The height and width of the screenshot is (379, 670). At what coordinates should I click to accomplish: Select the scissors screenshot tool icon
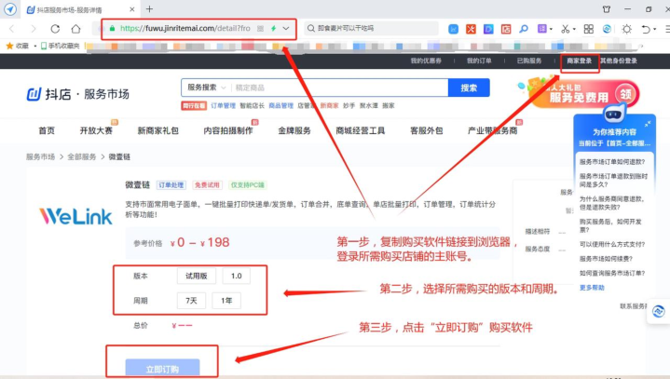coord(566,29)
